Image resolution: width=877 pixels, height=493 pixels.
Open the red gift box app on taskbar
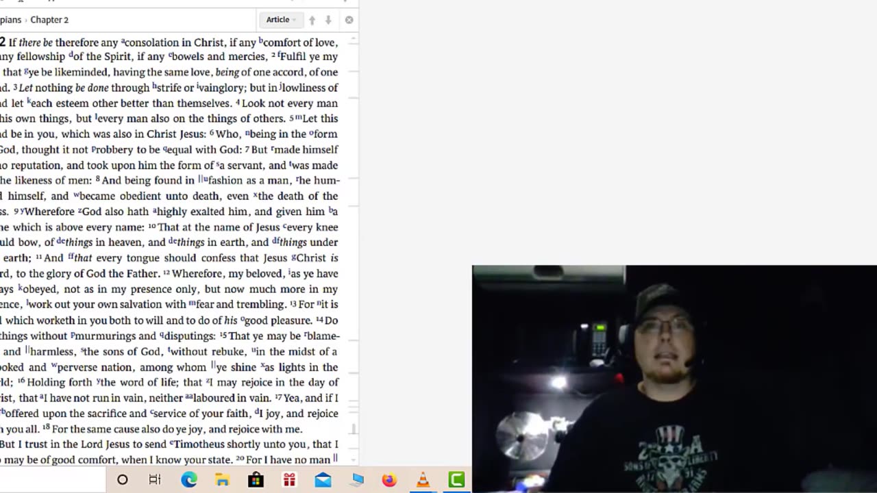point(289,480)
